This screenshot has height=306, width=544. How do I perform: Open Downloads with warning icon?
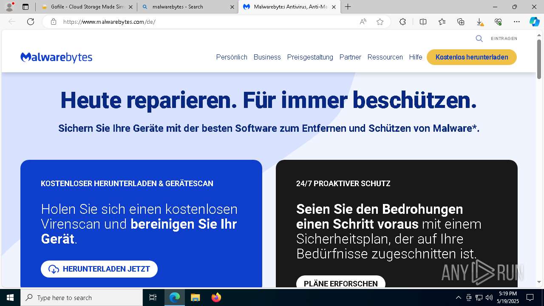[x=479, y=22]
